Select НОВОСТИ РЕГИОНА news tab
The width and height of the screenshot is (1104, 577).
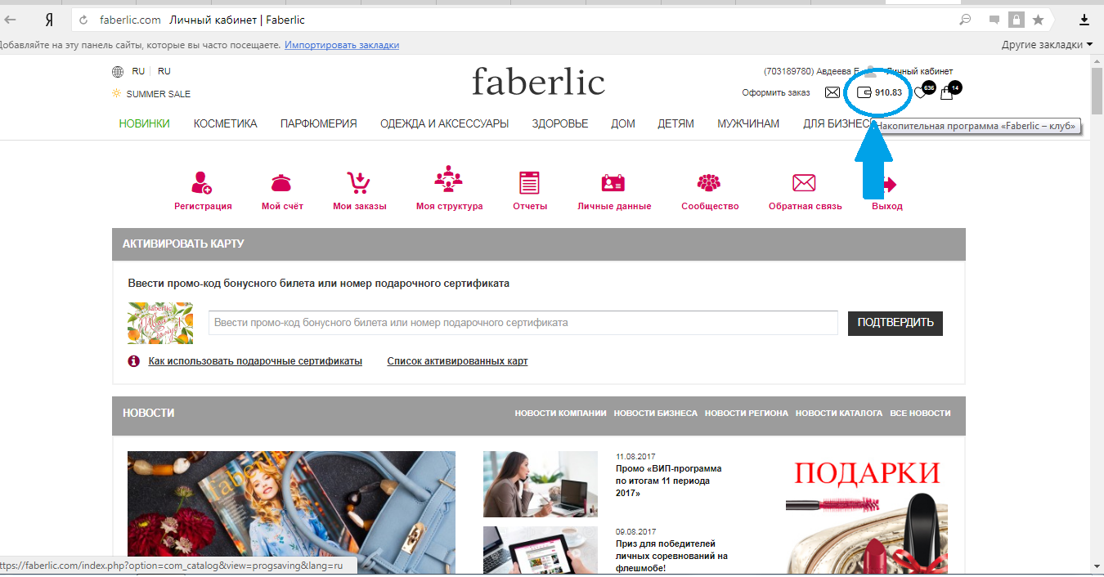coord(746,414)
